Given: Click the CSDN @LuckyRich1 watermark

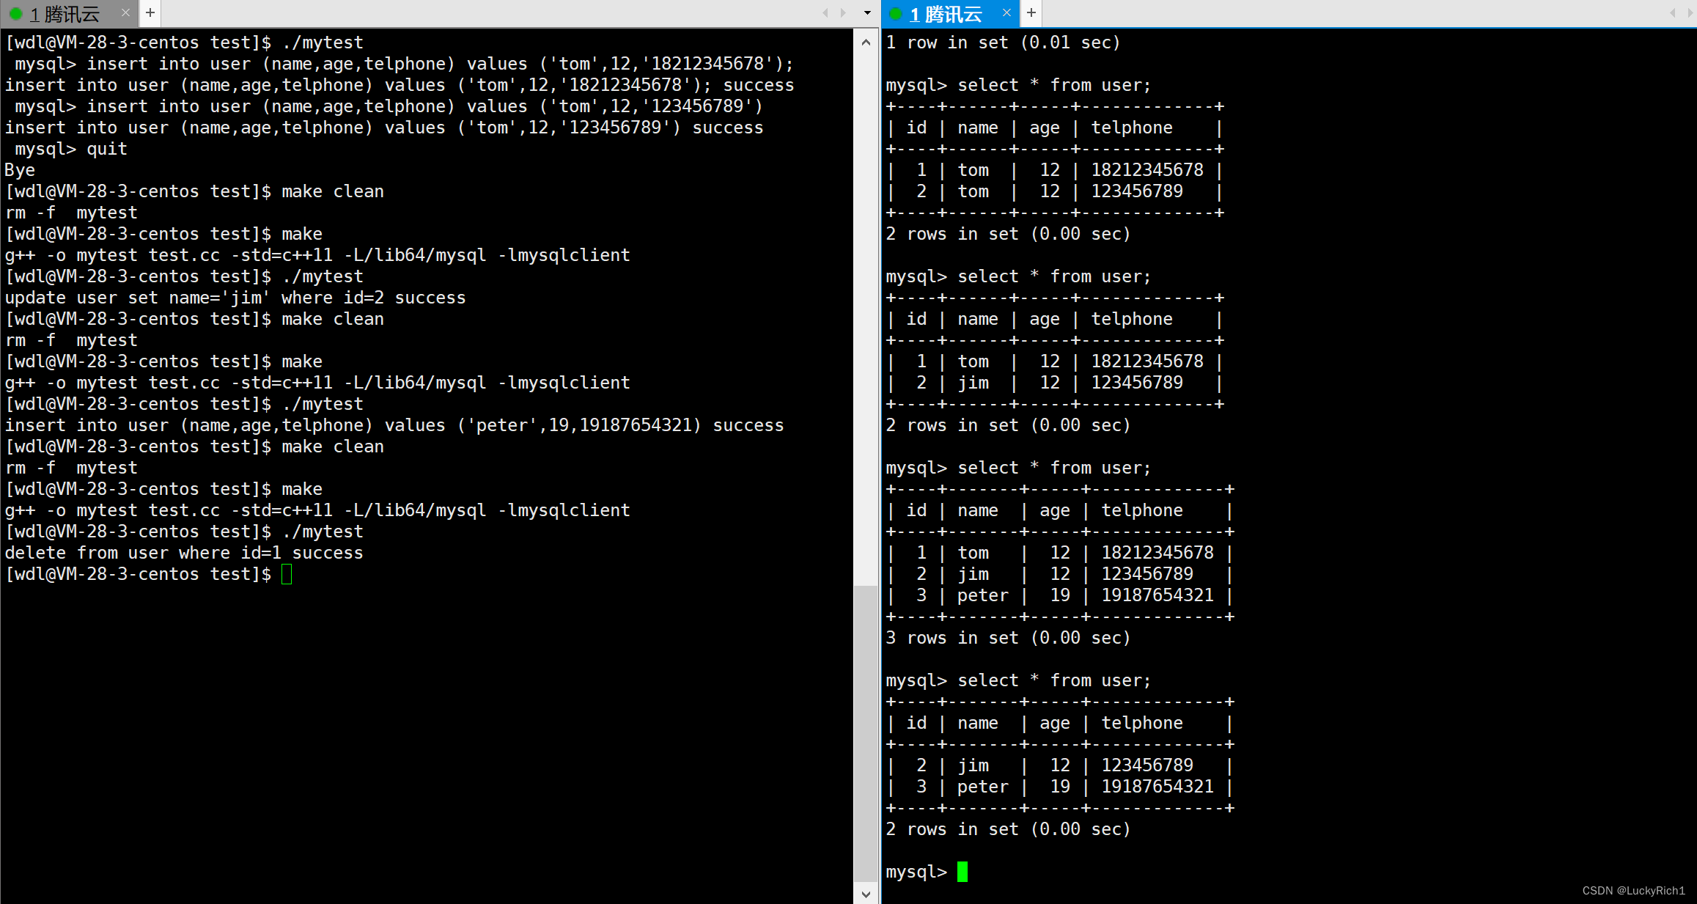Looking at the screenshot, I should pos(1632,890).
